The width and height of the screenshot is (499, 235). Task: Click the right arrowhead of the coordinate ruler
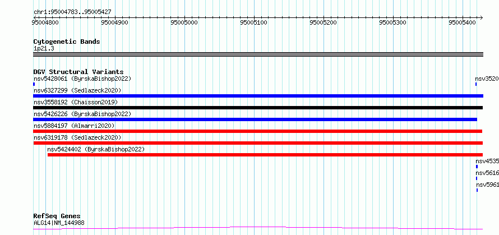coord(481,17)
